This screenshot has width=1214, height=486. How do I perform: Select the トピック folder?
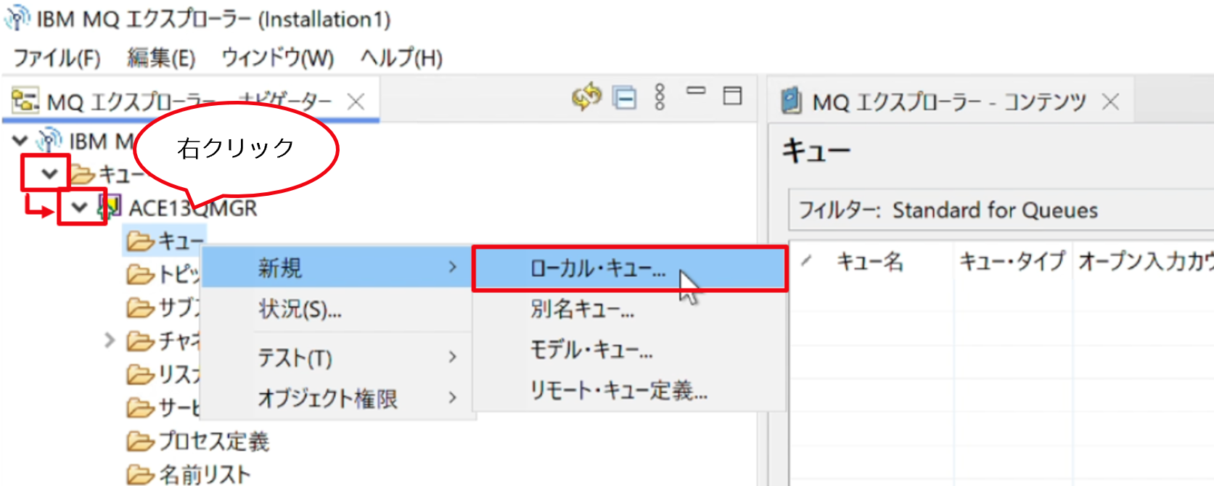[164, 274]
